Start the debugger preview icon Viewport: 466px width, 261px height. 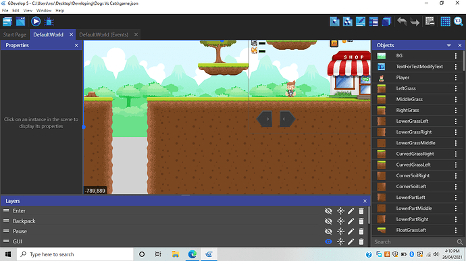pyautogui.click(x=49, y=22)
